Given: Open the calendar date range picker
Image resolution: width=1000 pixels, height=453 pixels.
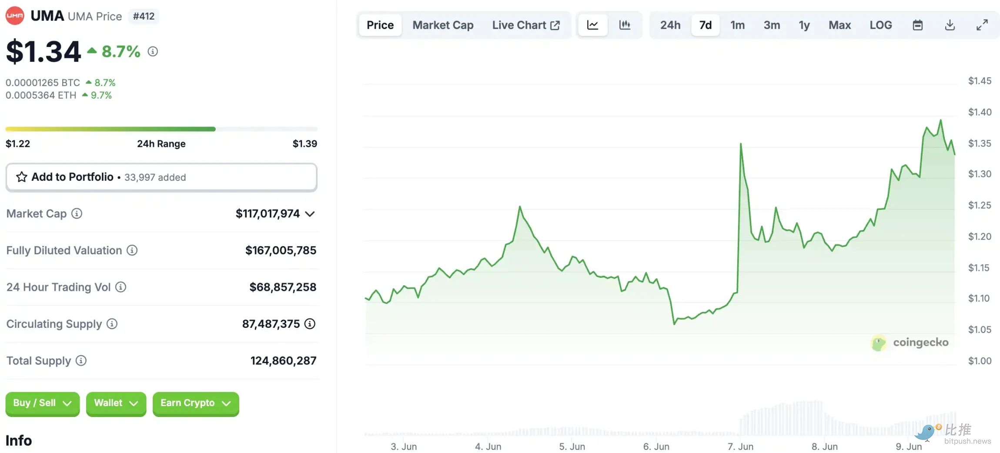Looking at the screenshot, I should (917, 25).
